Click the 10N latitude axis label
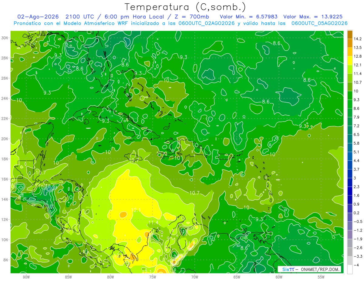Viewport: 364px width, 281px height. click(x=5, y=239)
